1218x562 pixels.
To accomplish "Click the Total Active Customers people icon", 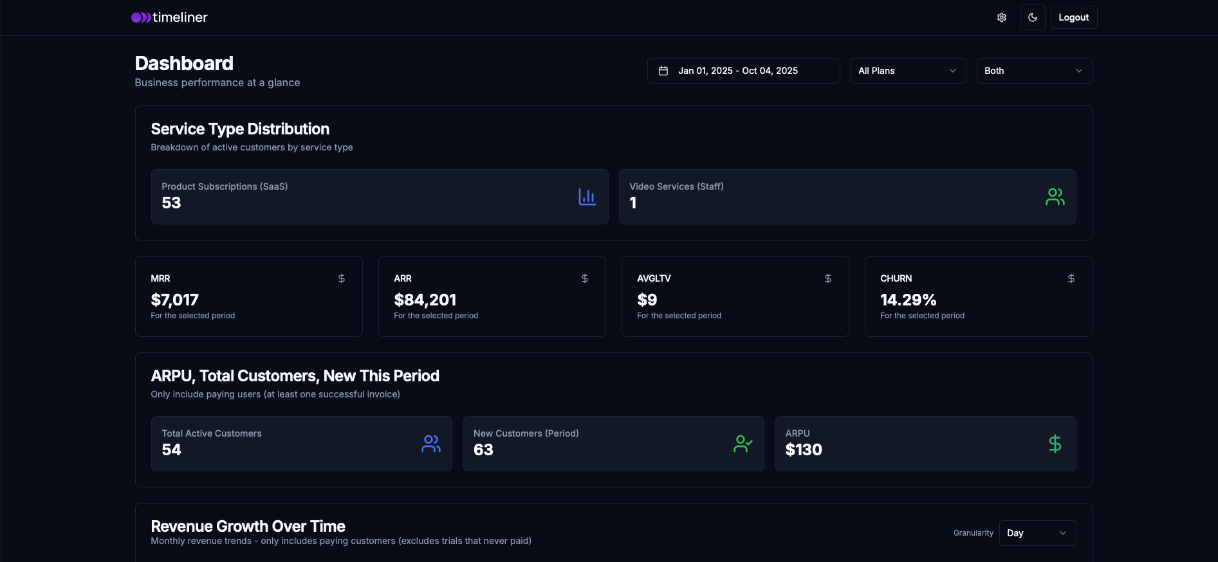I will click(431, 444).
